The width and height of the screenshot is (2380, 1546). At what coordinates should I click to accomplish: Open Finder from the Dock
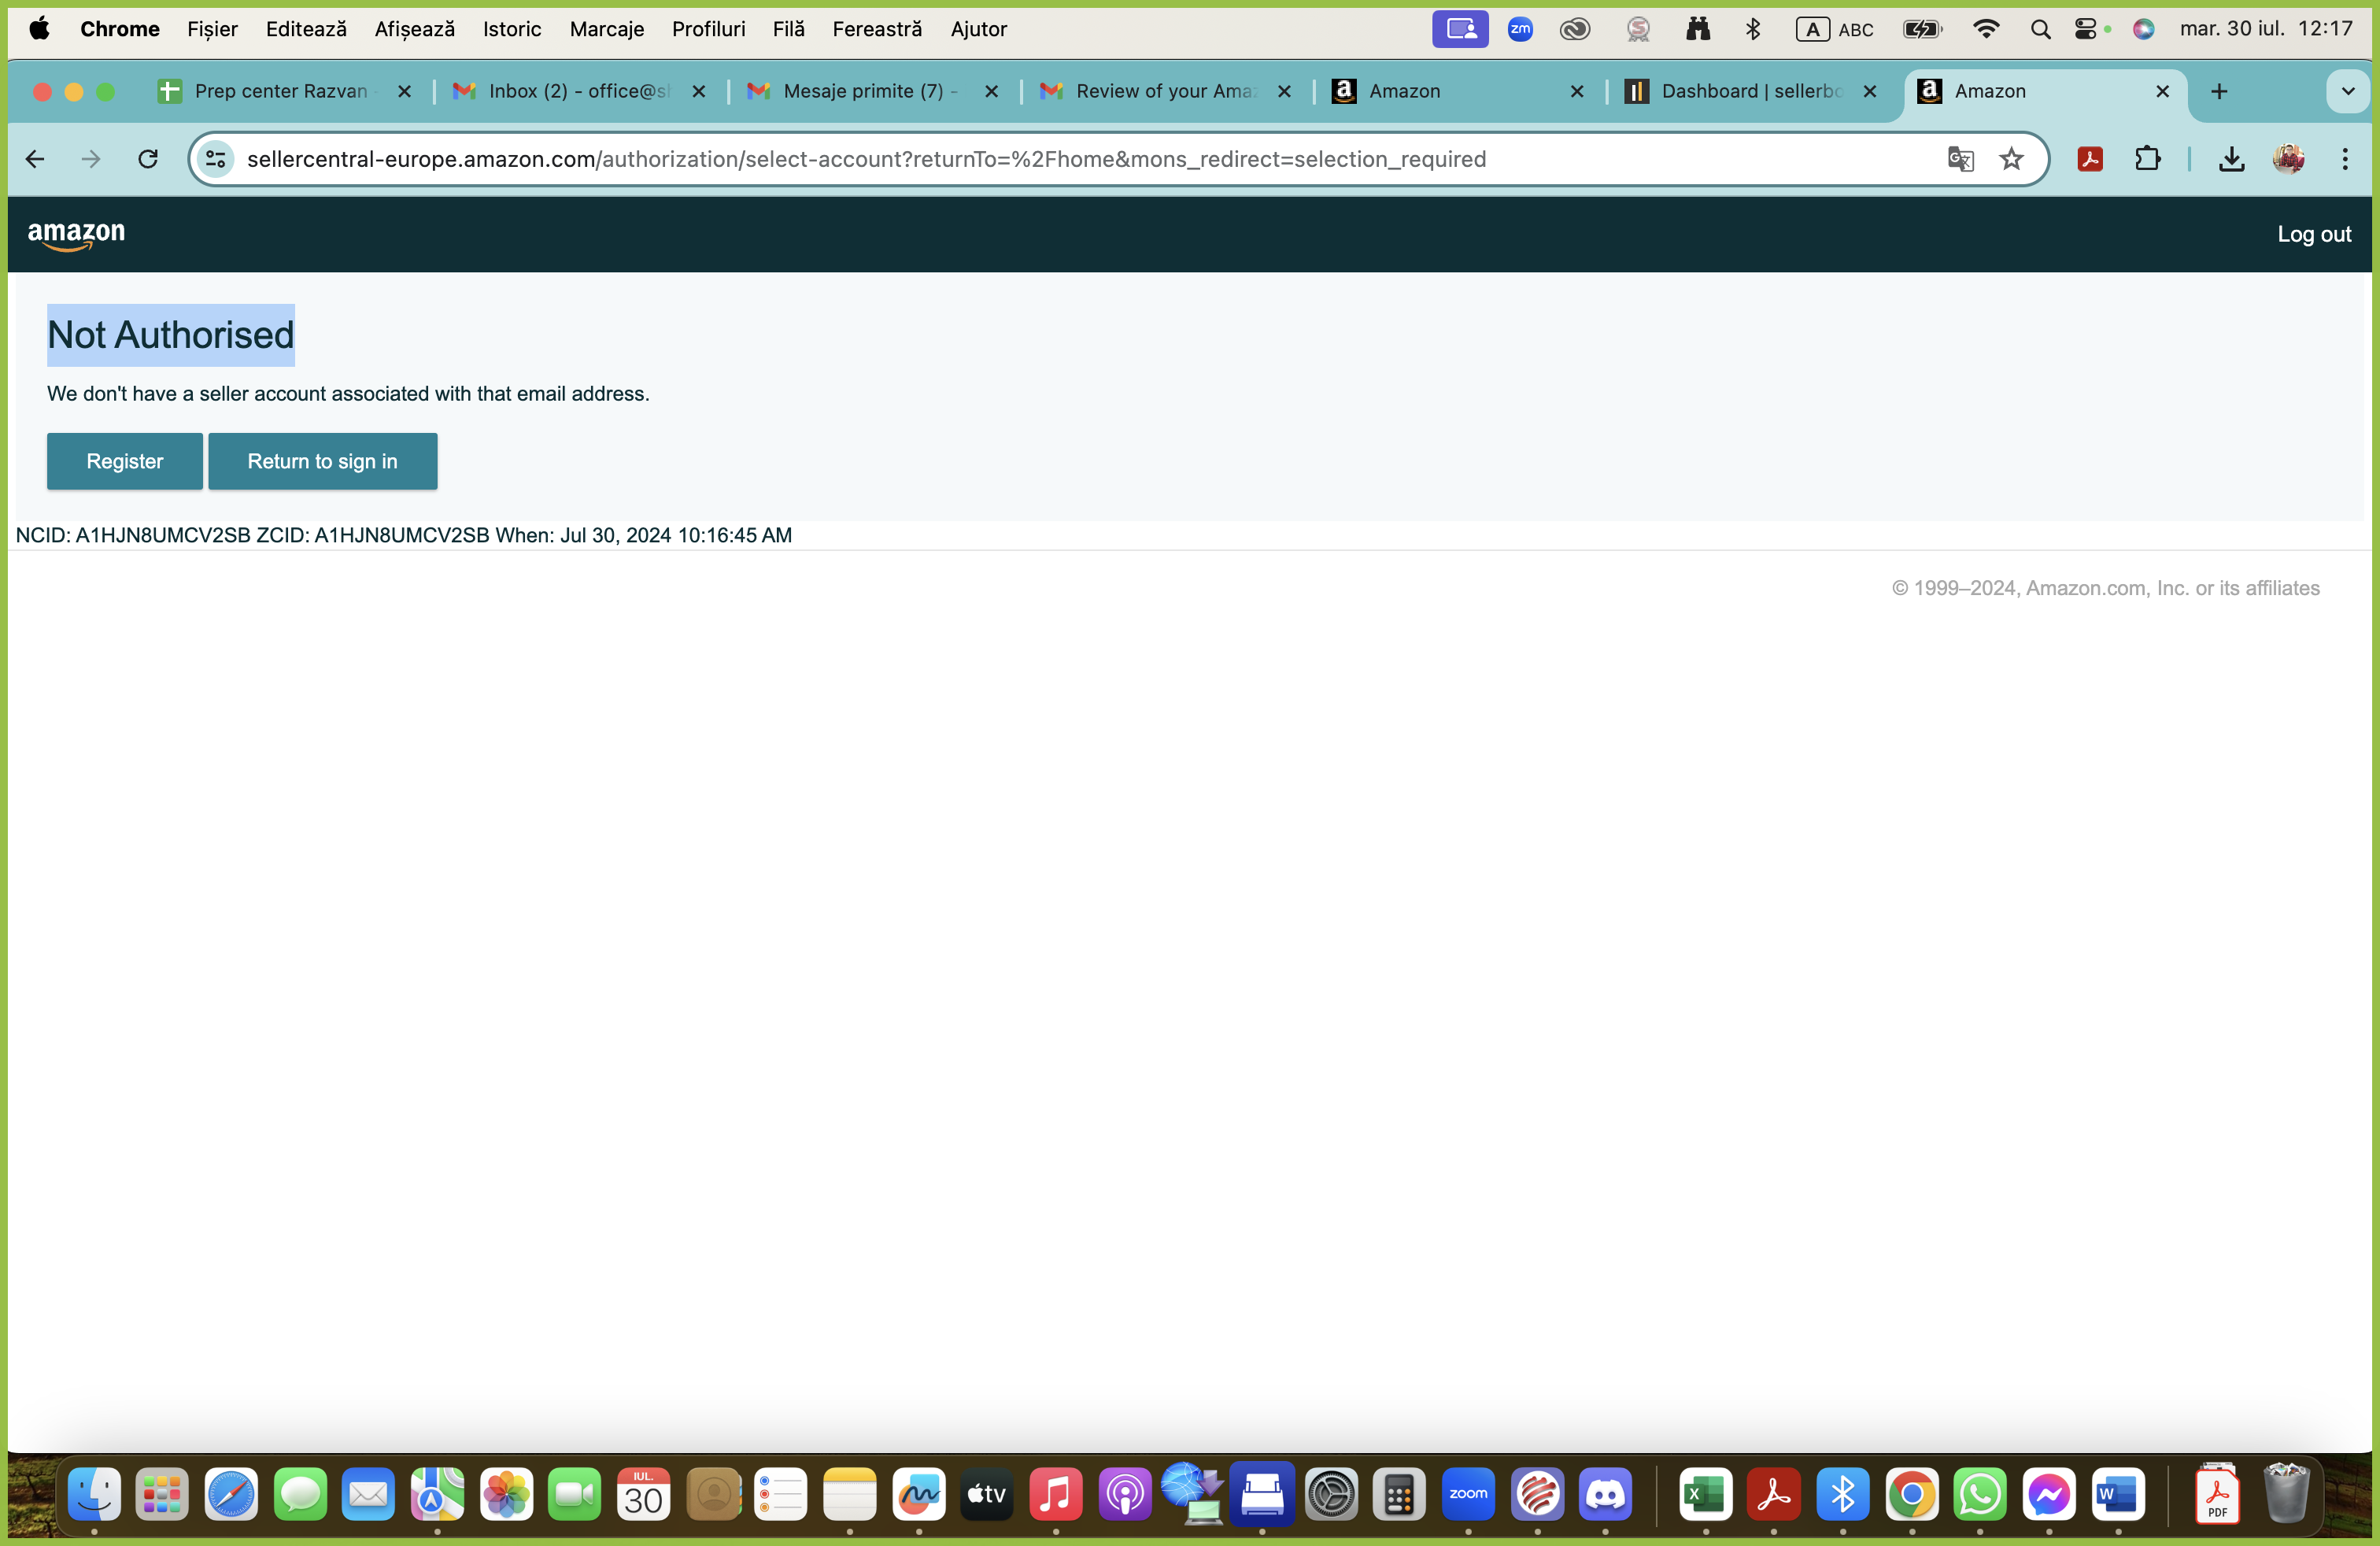pos(94,1494)
